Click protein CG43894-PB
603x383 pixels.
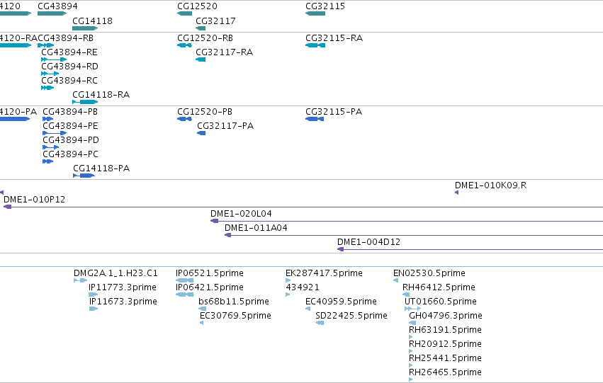tap(47, 119)
